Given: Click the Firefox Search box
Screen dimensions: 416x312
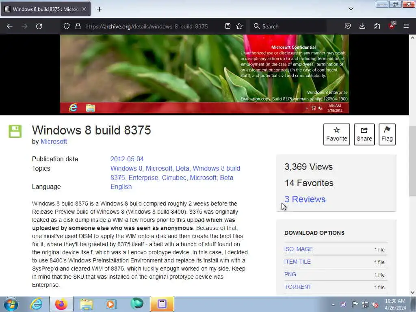Looking at the screenshot, I should click(x=288, y=26).
